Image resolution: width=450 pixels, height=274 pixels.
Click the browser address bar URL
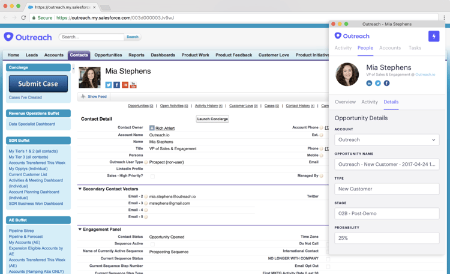click(115, 18)
